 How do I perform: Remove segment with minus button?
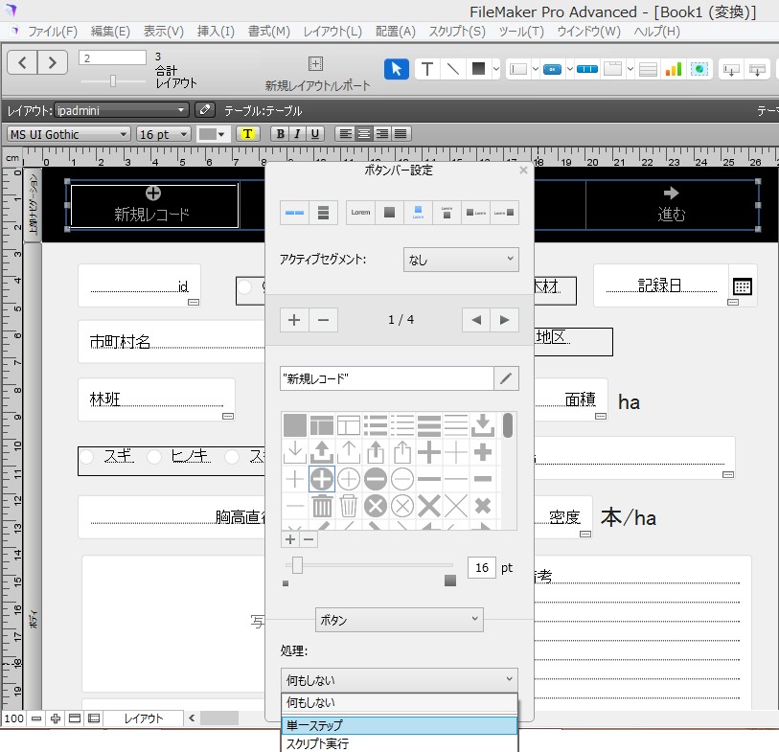[324, 320]
